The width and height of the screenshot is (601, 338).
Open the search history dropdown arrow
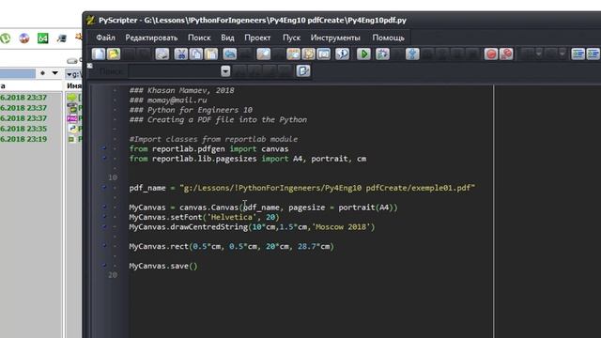coord(225,71)
